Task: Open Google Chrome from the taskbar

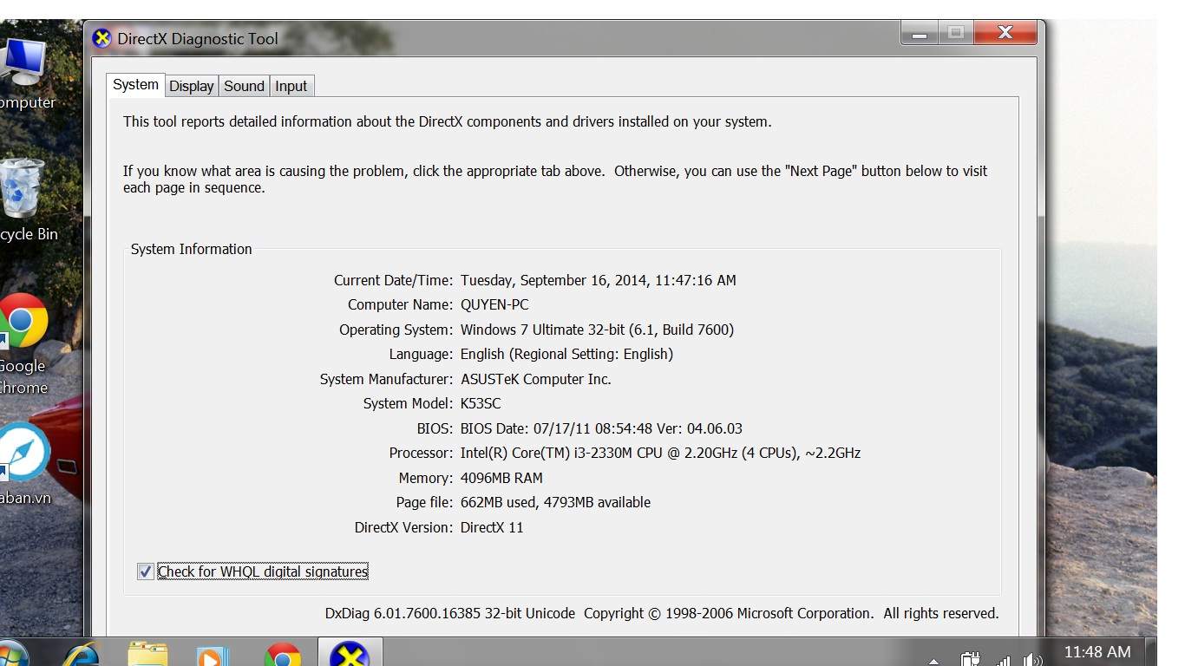Action: point(283,655)
